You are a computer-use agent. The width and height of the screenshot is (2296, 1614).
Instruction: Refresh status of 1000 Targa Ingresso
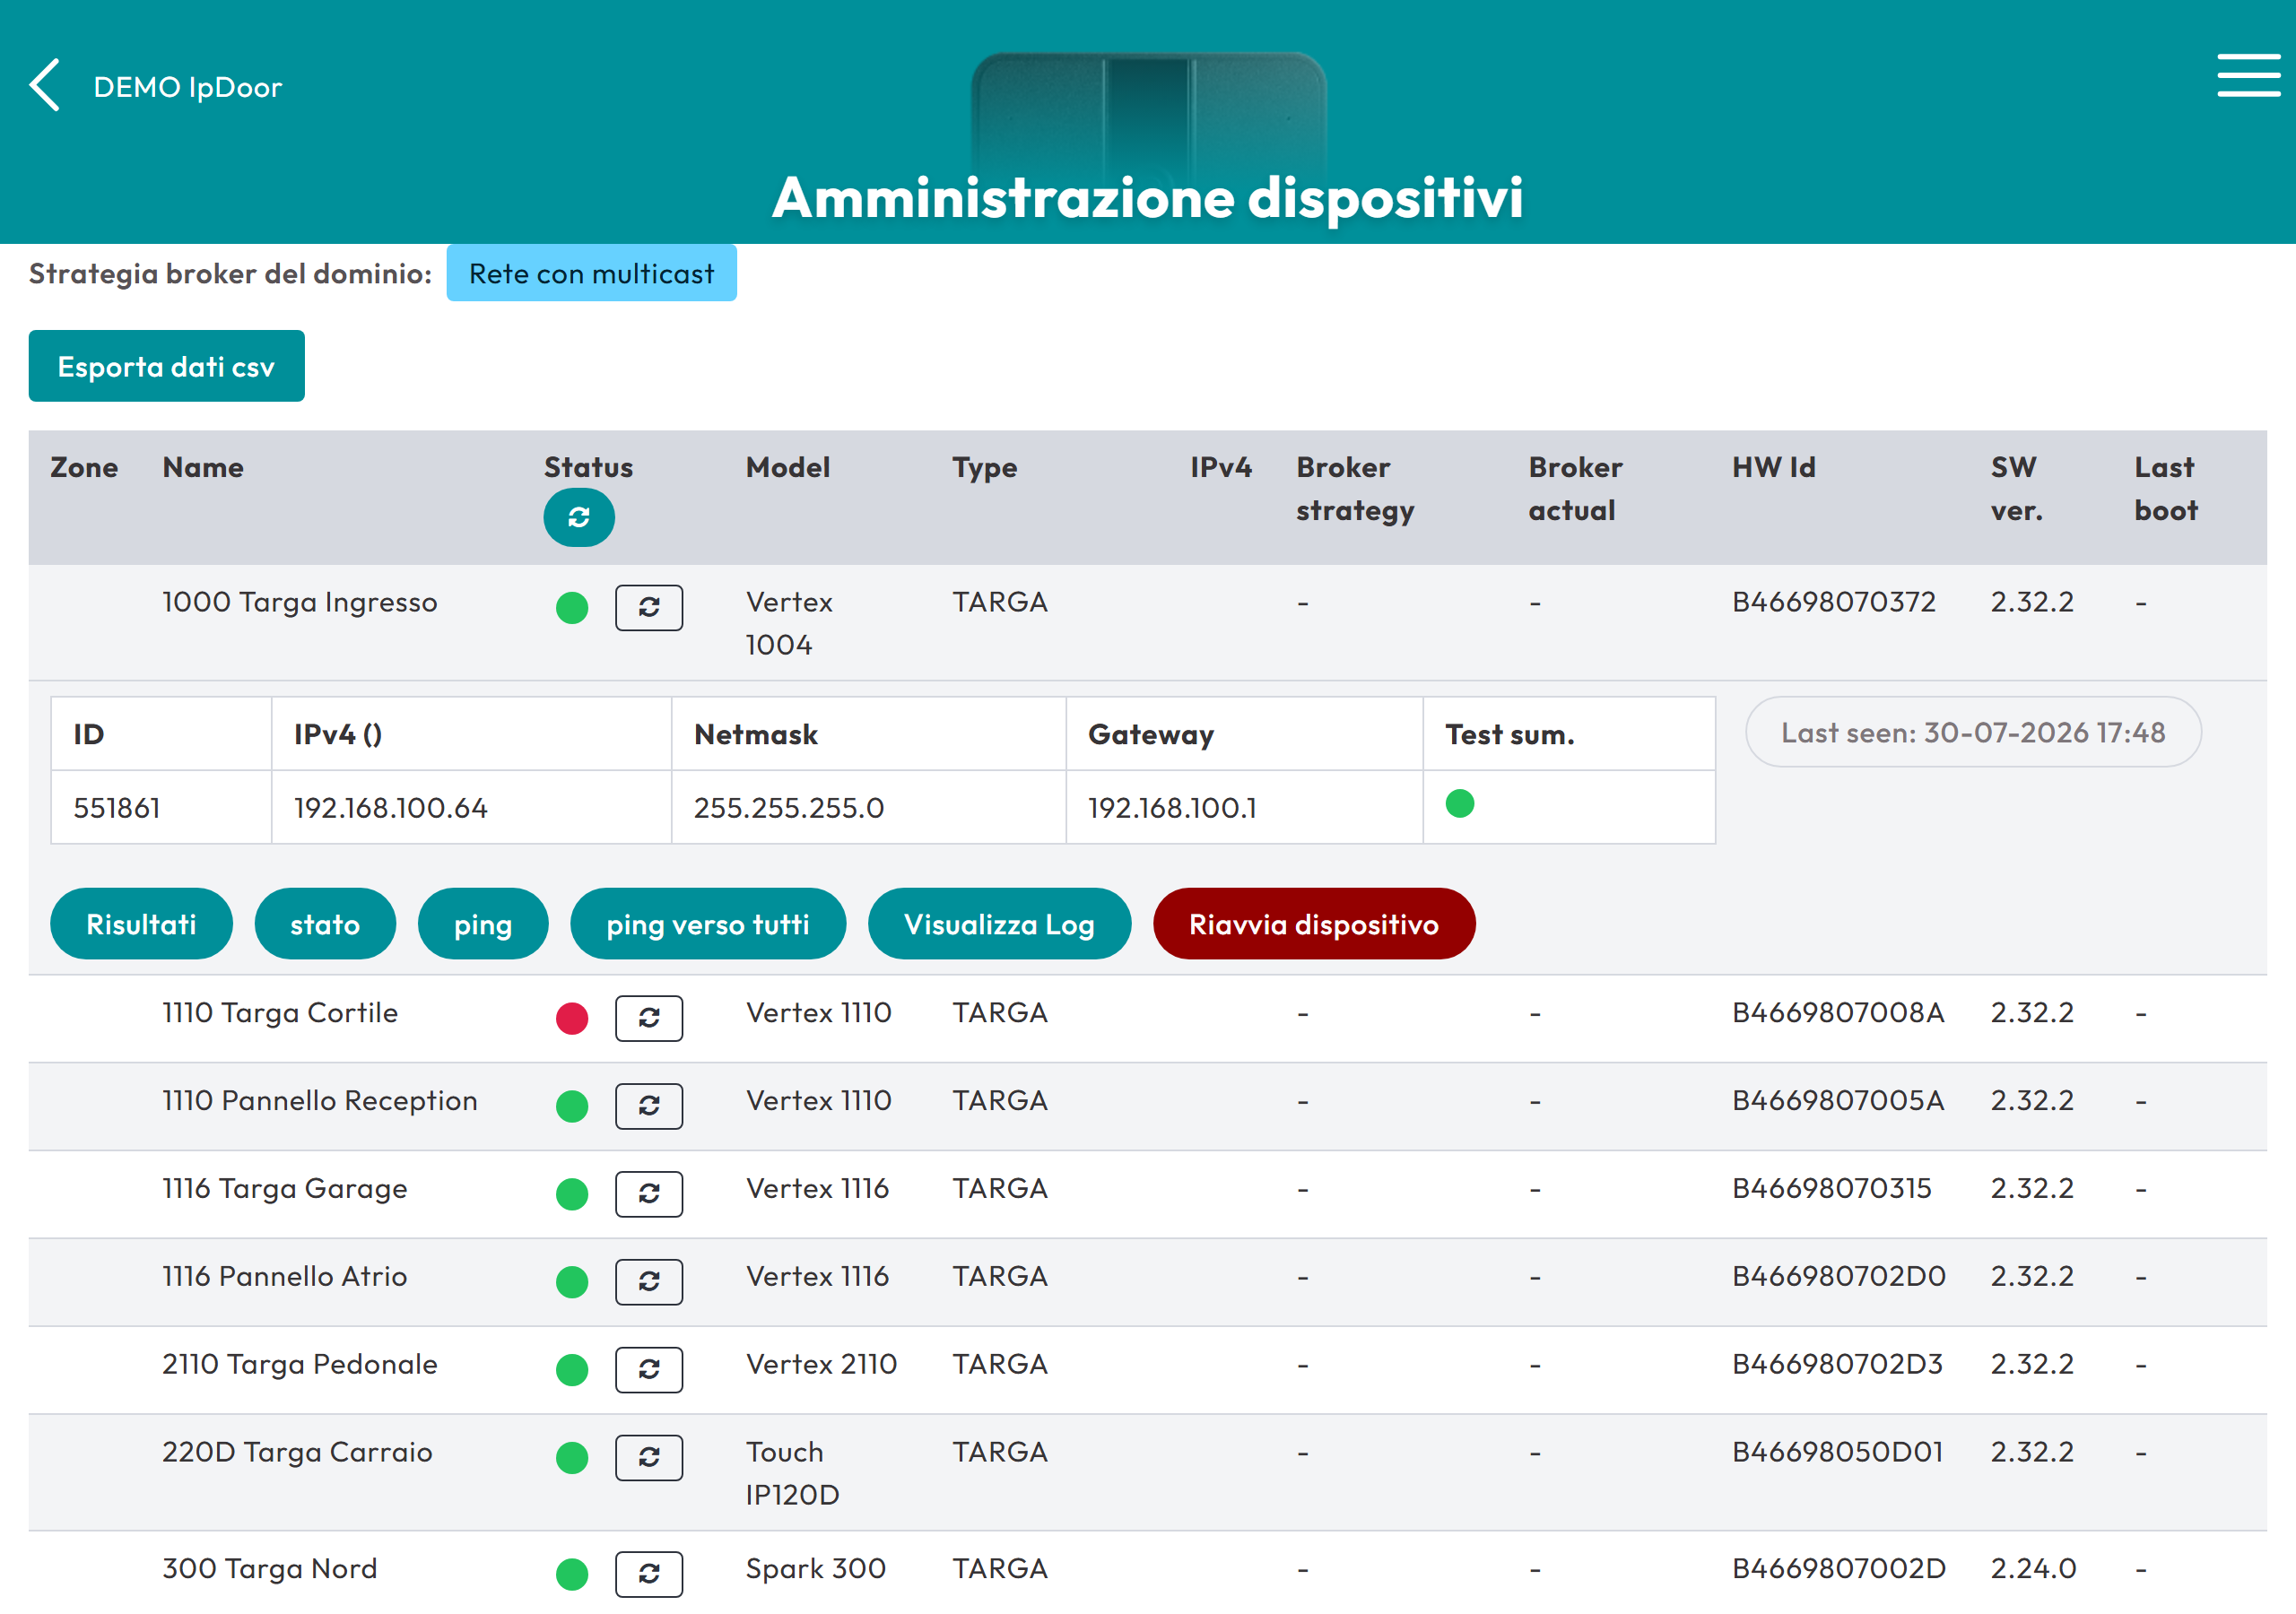point(649,607)
